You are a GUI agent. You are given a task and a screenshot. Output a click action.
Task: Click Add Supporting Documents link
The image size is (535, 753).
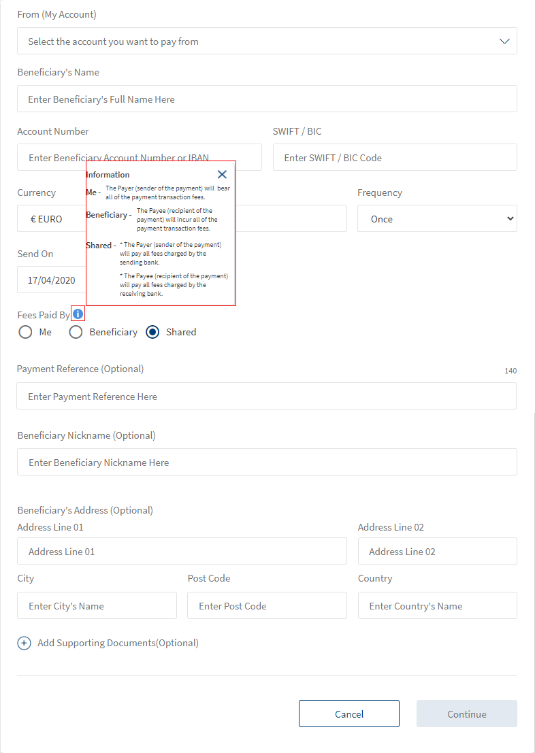pyautogui.click(x=118, y=643)
